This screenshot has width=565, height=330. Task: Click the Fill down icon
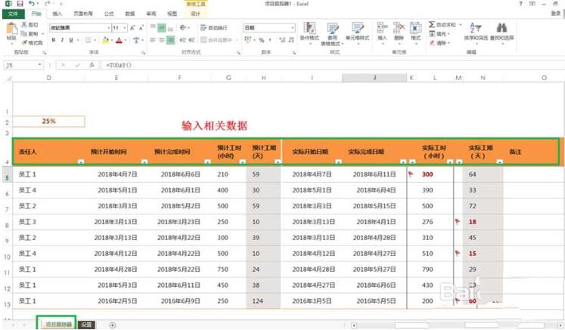tap(432, 34)
